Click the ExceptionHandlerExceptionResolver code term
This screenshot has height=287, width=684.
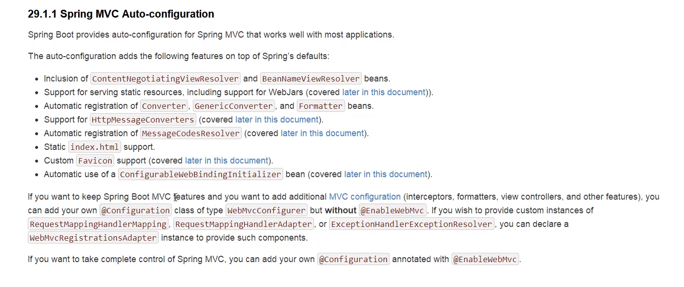412,224
